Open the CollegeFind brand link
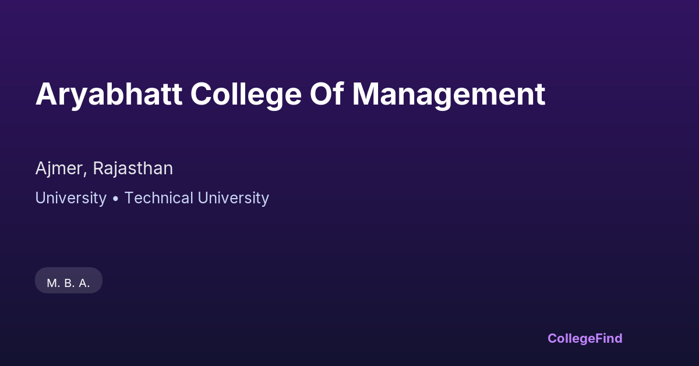 [585, 338]
